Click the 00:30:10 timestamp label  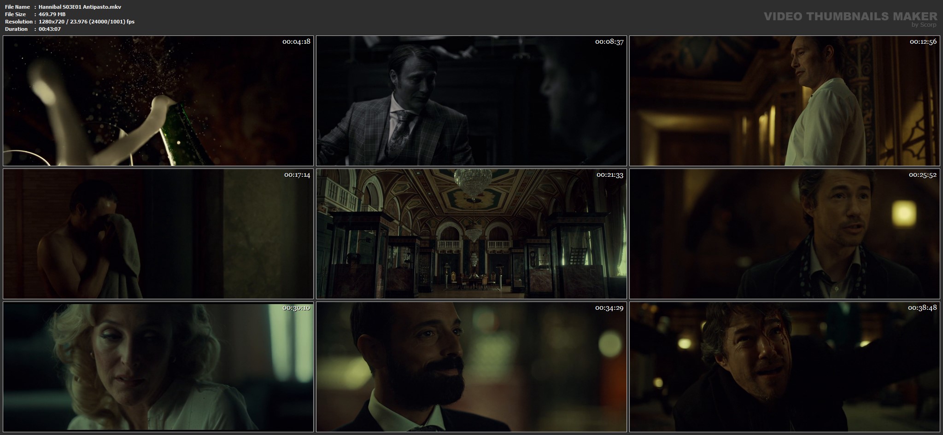click(x=296, y=307)
